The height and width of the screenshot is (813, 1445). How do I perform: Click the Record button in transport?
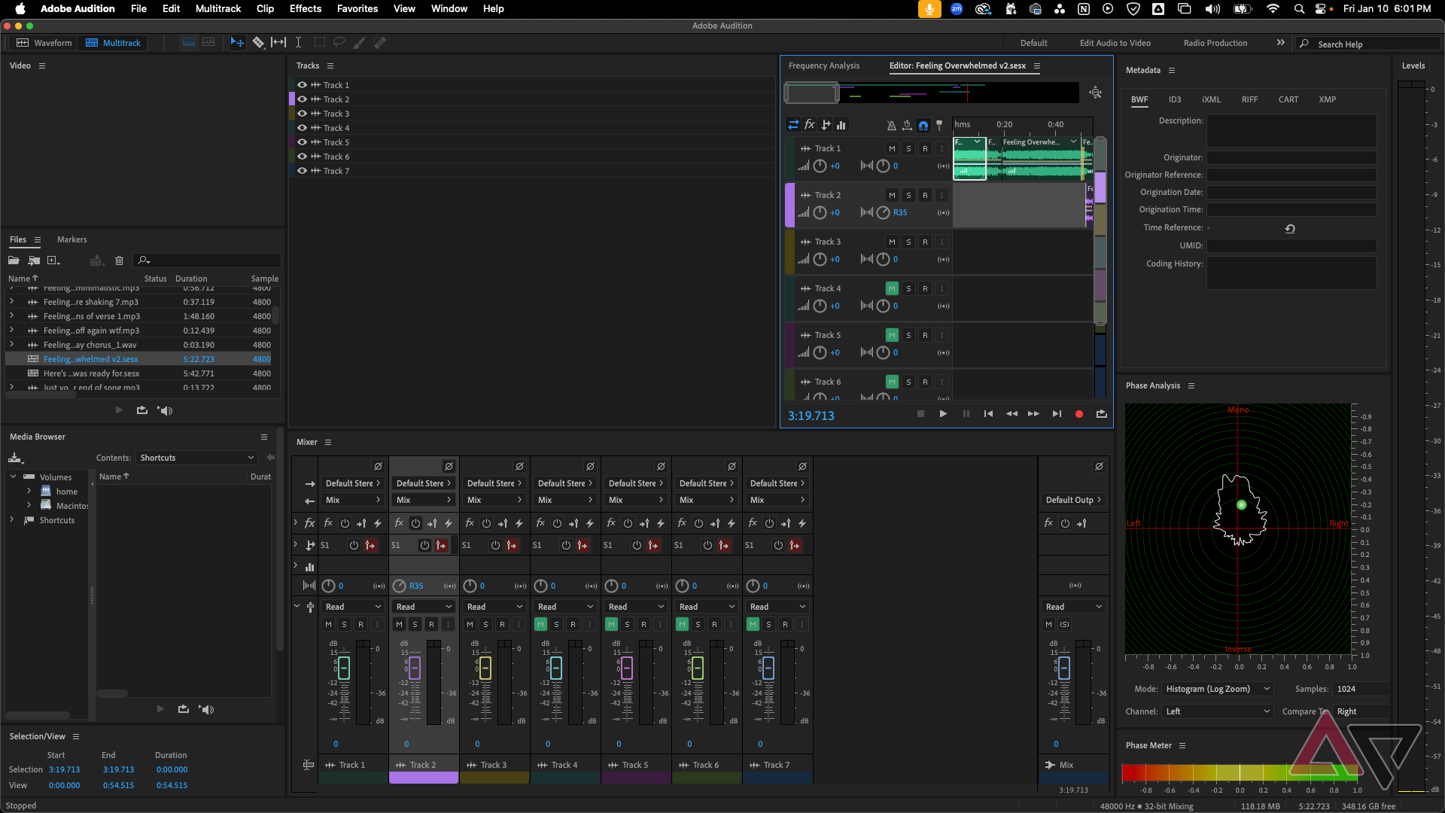1078,414
